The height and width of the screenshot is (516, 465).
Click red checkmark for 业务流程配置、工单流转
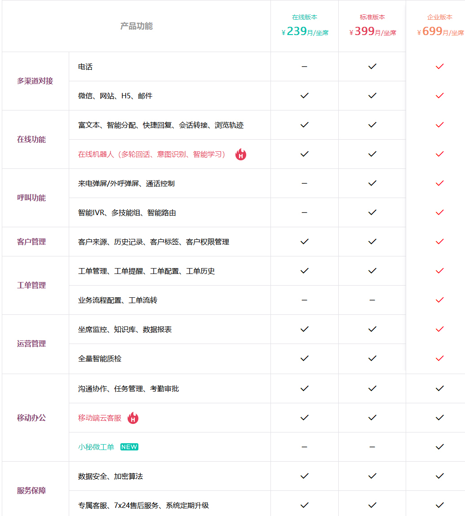click(x=440, y=300)
